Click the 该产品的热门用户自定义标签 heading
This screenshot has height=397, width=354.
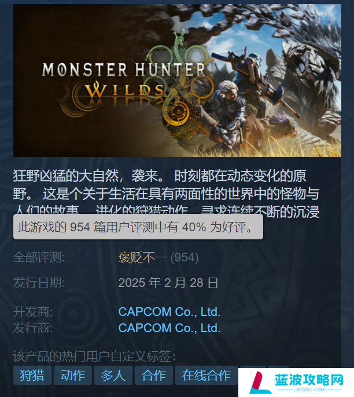(94, 356)
